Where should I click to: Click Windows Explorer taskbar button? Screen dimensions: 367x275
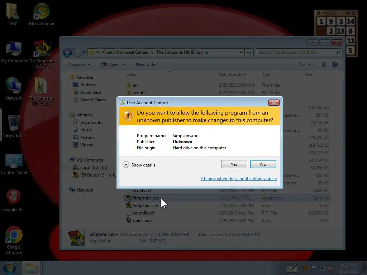click(x=31, y=268)
